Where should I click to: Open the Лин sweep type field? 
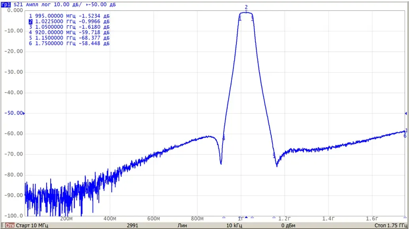[x=182, y=225]
